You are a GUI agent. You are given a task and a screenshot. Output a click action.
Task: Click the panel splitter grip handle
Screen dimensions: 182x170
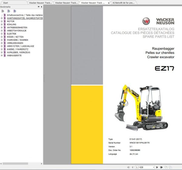point(44,78)
